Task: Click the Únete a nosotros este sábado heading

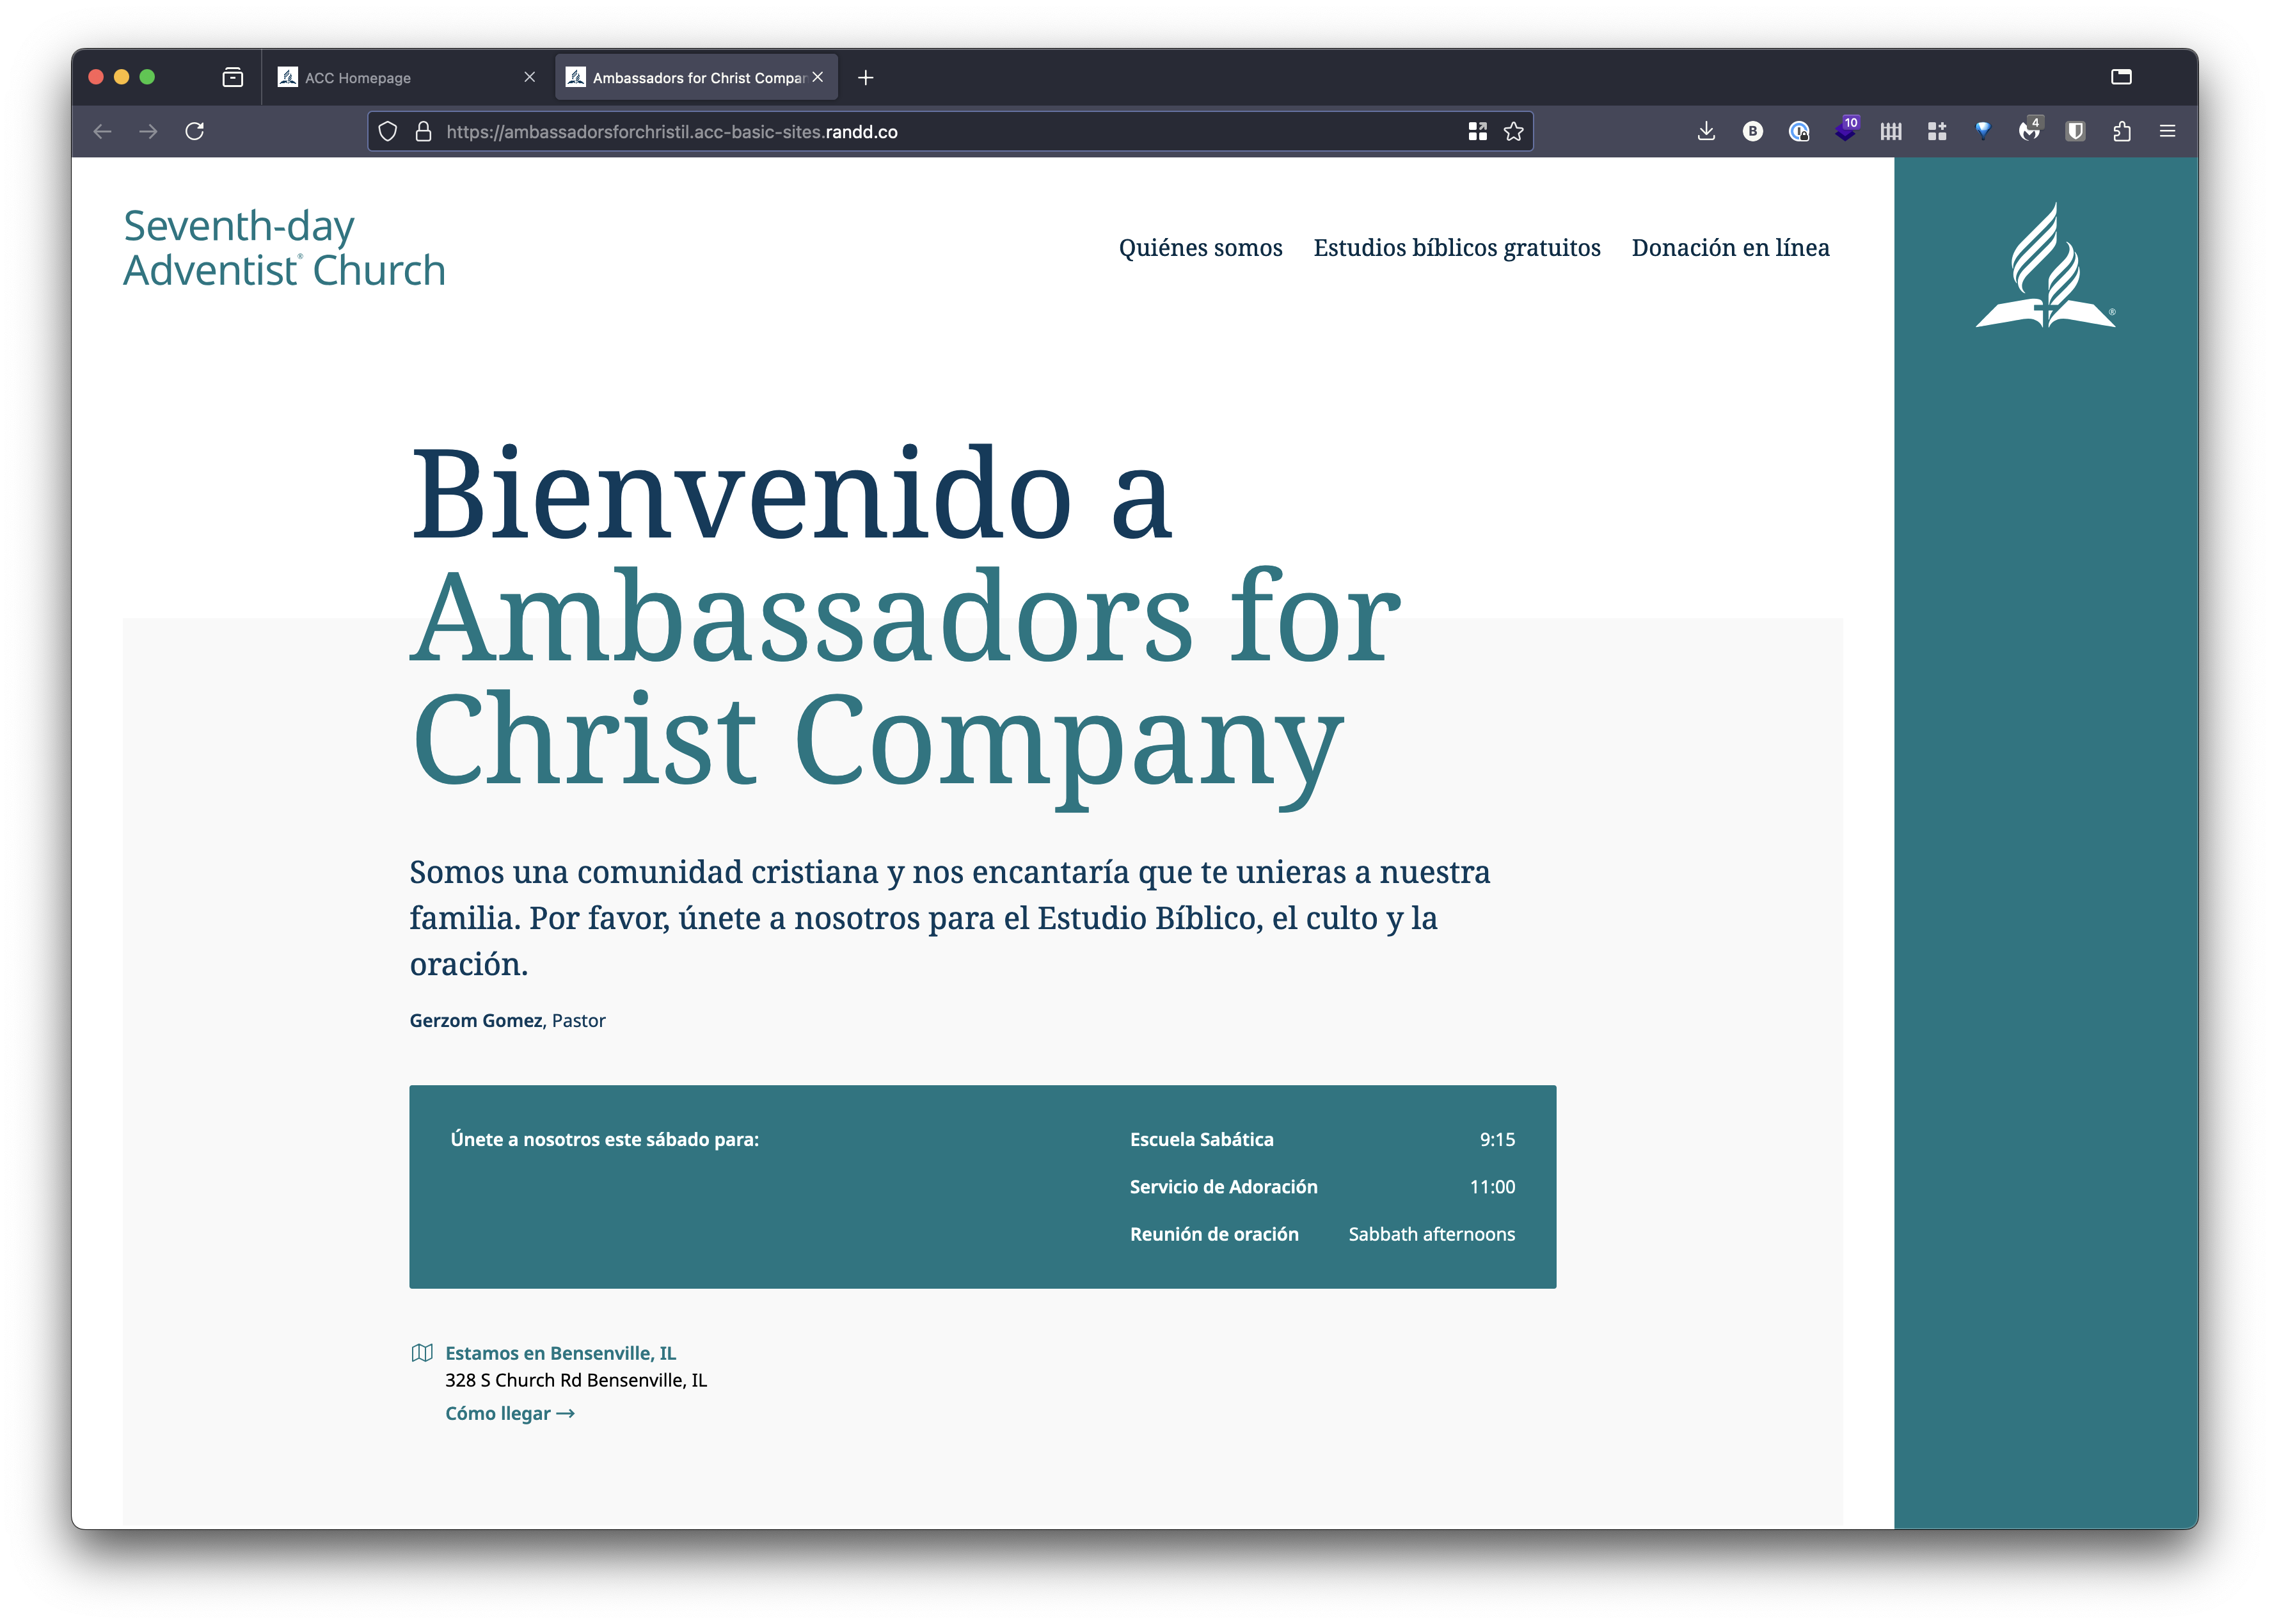Action: click(605, 1139)
